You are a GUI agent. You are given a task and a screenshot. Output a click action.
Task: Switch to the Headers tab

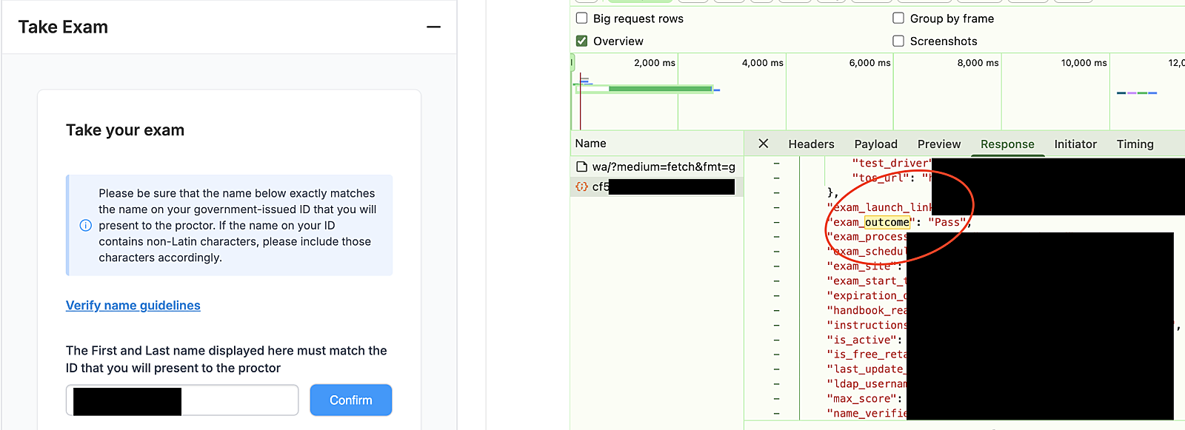click(811, 144)
